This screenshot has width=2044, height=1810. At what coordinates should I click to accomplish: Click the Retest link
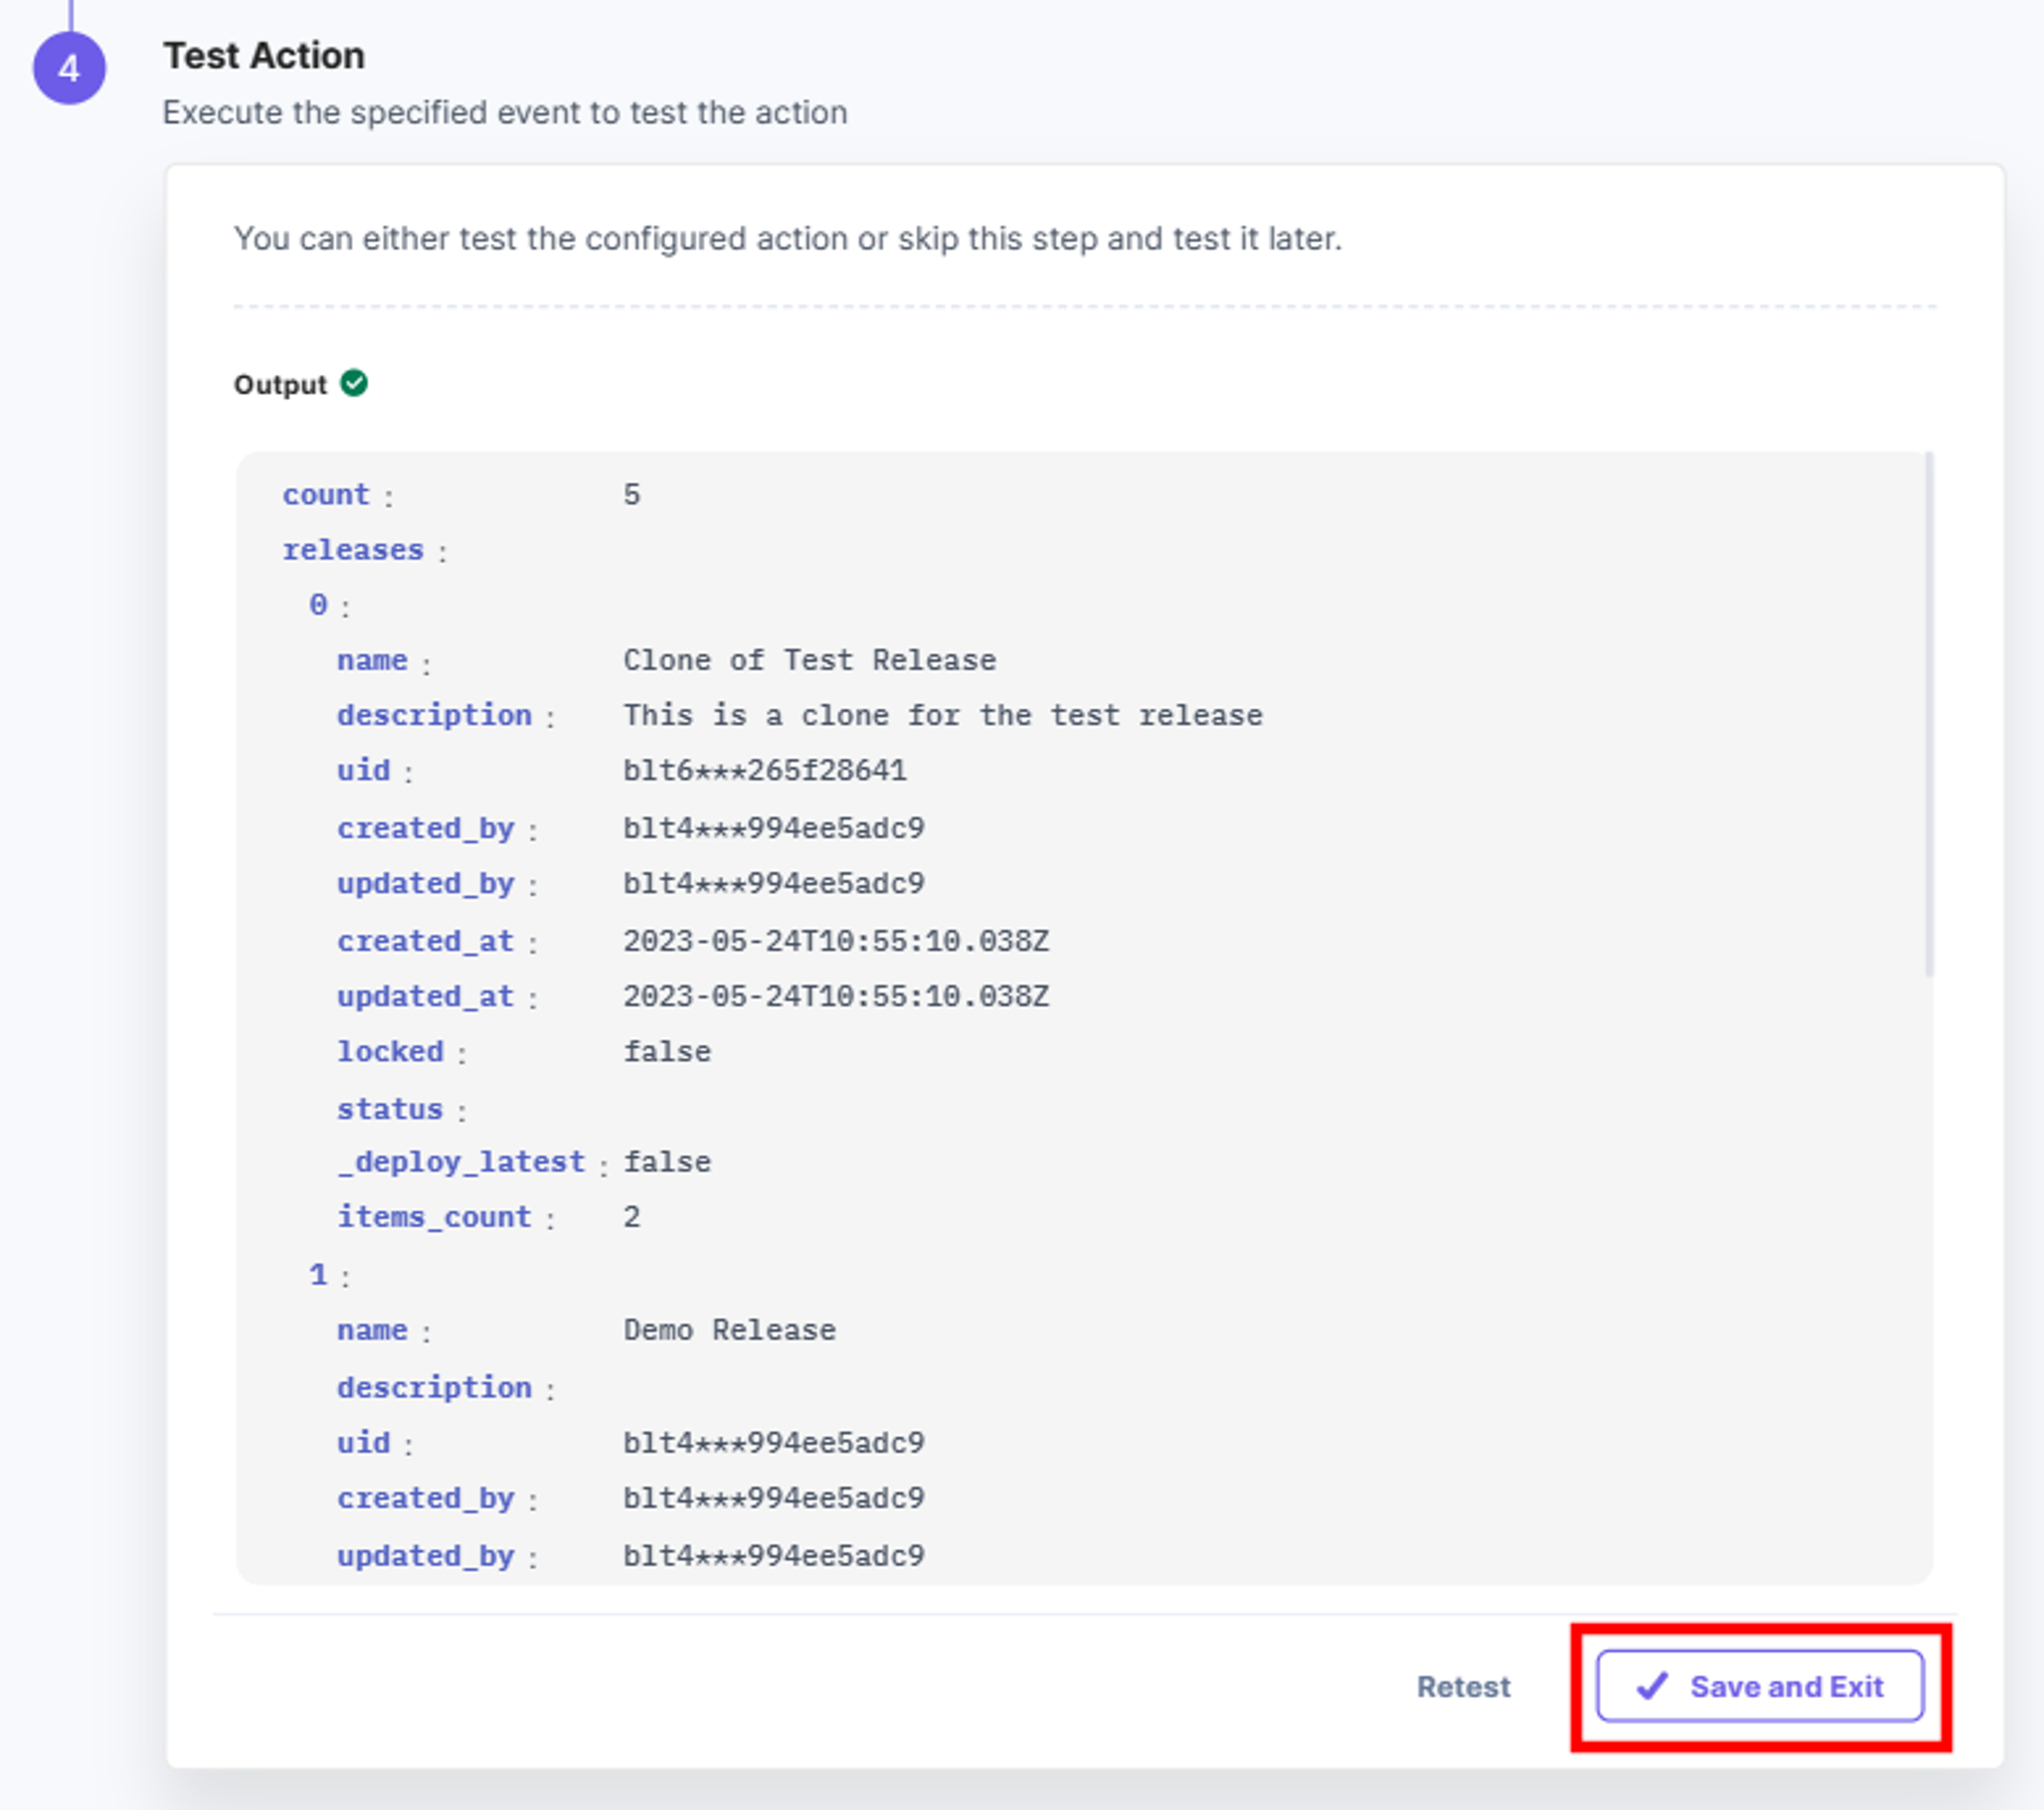[x=1463, y=1687]
